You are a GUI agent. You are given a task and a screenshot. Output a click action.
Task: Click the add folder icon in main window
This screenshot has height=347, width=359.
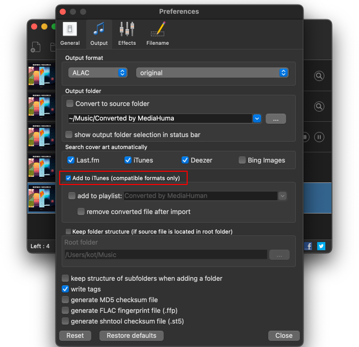click(x=53, y=47)
